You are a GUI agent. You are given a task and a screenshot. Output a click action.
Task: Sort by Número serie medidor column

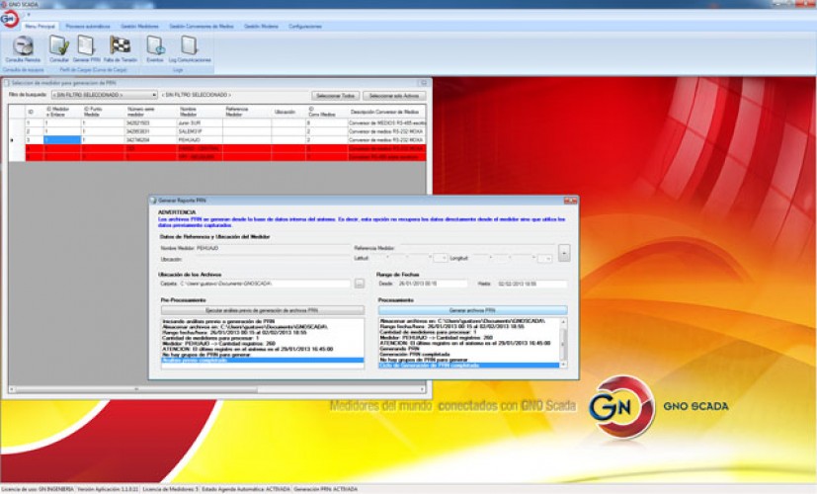click(150, 112)
